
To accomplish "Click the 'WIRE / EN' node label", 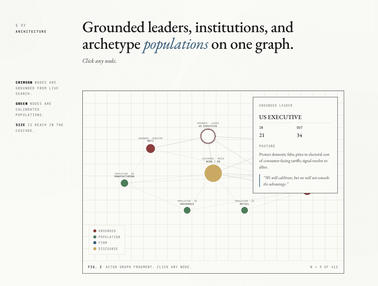I will [x=213, y=161].
